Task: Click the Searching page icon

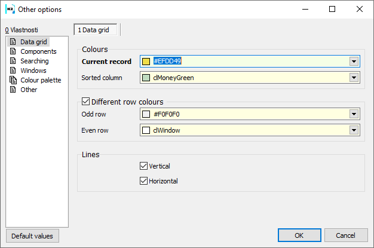Action: point(13,61)
